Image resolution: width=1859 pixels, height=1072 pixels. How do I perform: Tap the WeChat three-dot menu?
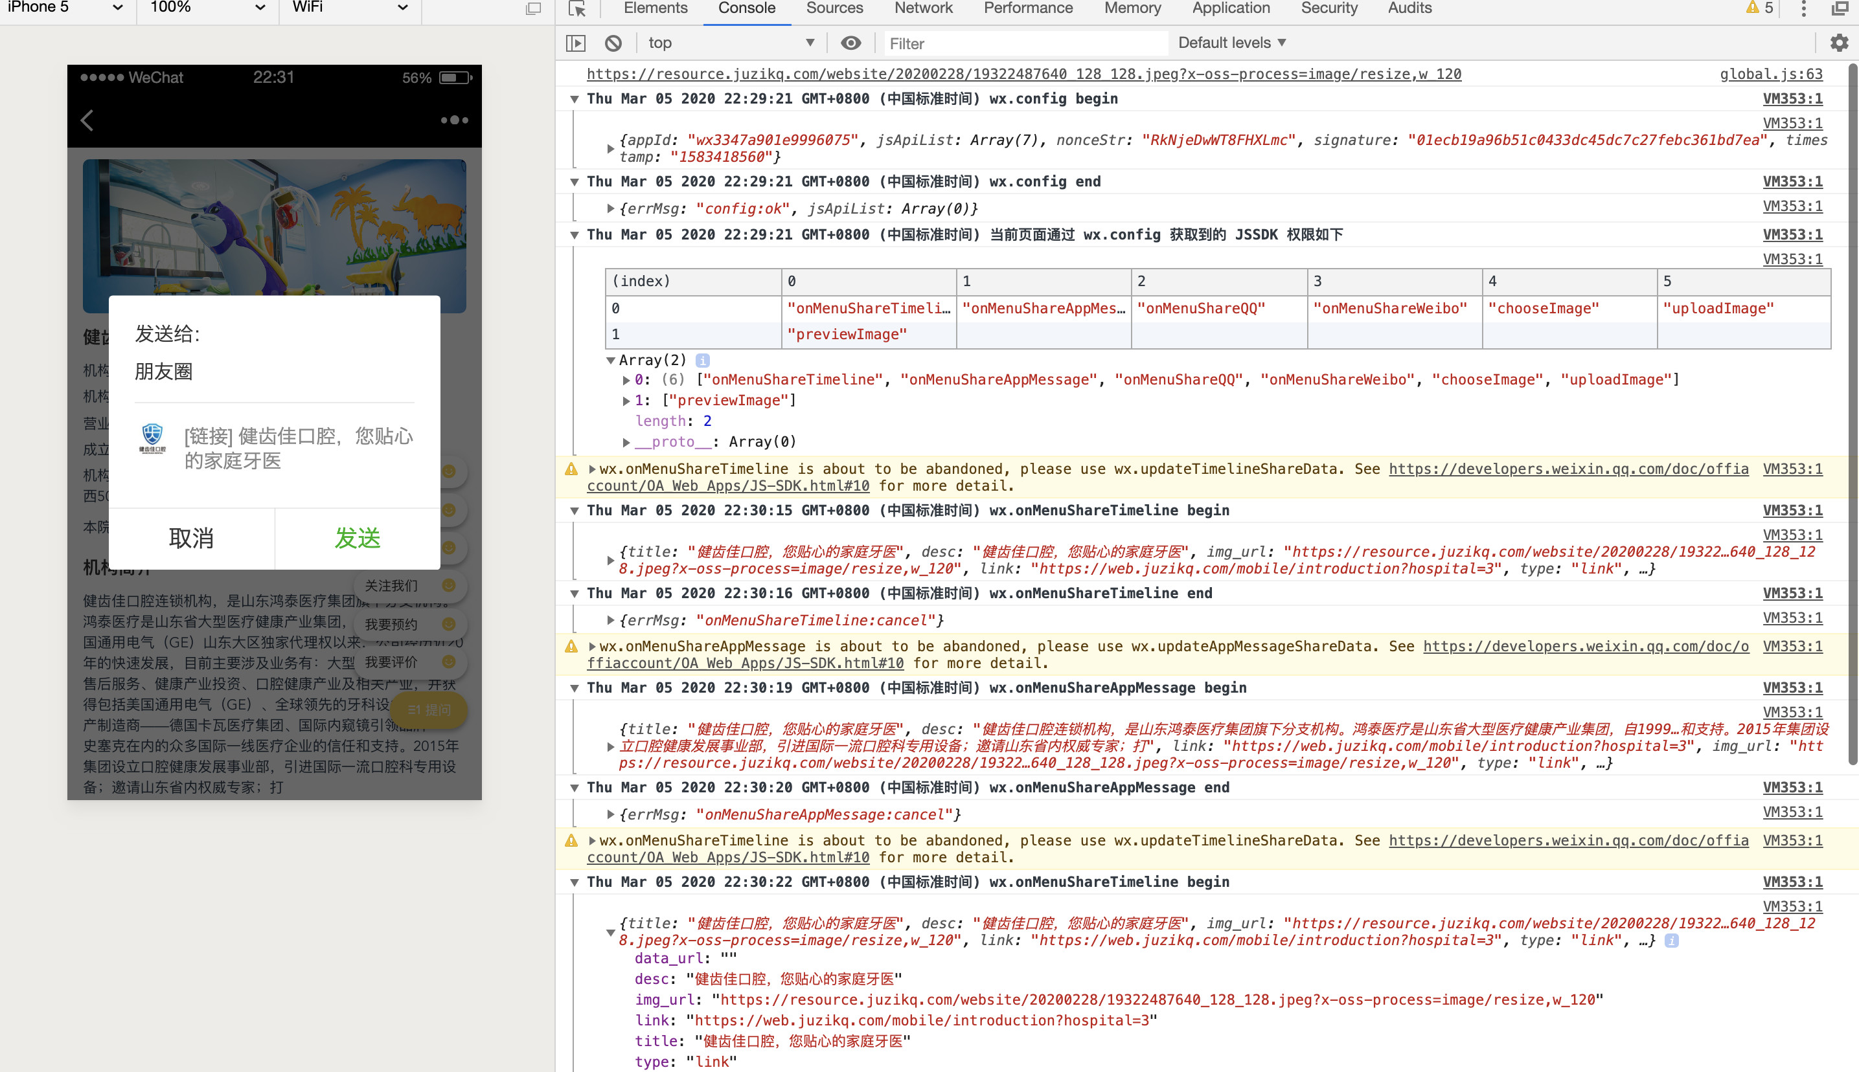click(453, 120)
